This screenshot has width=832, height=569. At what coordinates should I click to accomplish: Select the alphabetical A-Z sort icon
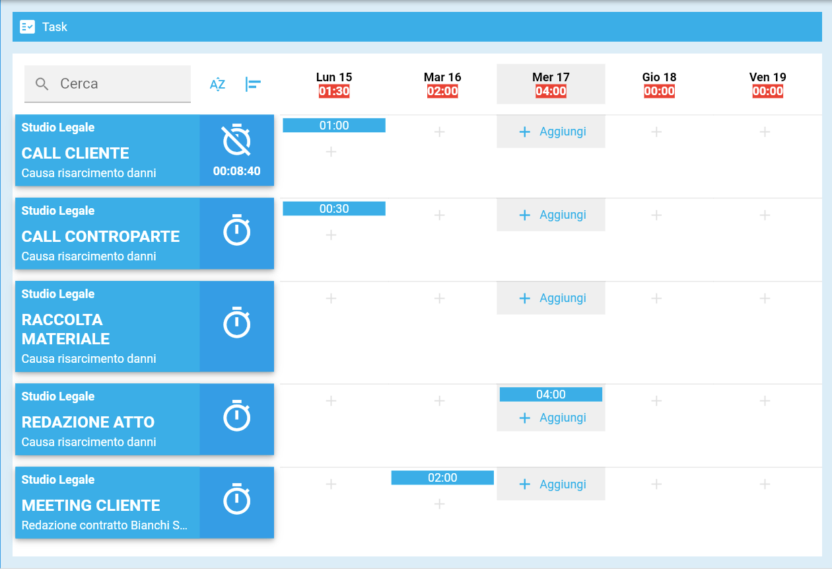(218, 84)
